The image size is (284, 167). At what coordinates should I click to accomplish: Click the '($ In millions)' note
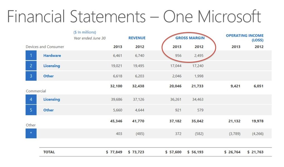[x=85, y=32]
